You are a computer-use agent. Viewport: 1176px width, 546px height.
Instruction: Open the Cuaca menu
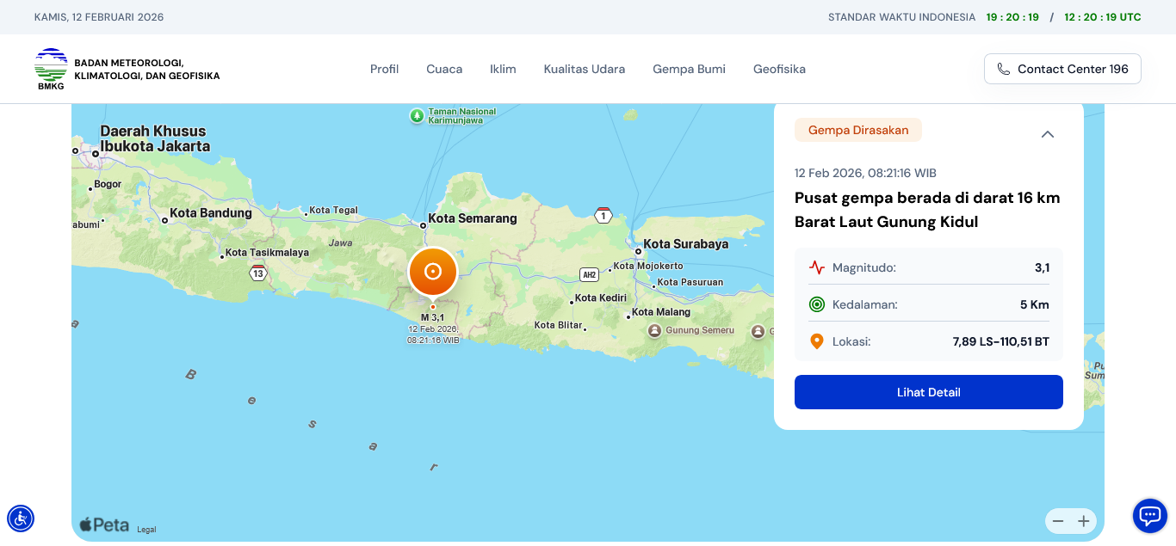[444, 69]
